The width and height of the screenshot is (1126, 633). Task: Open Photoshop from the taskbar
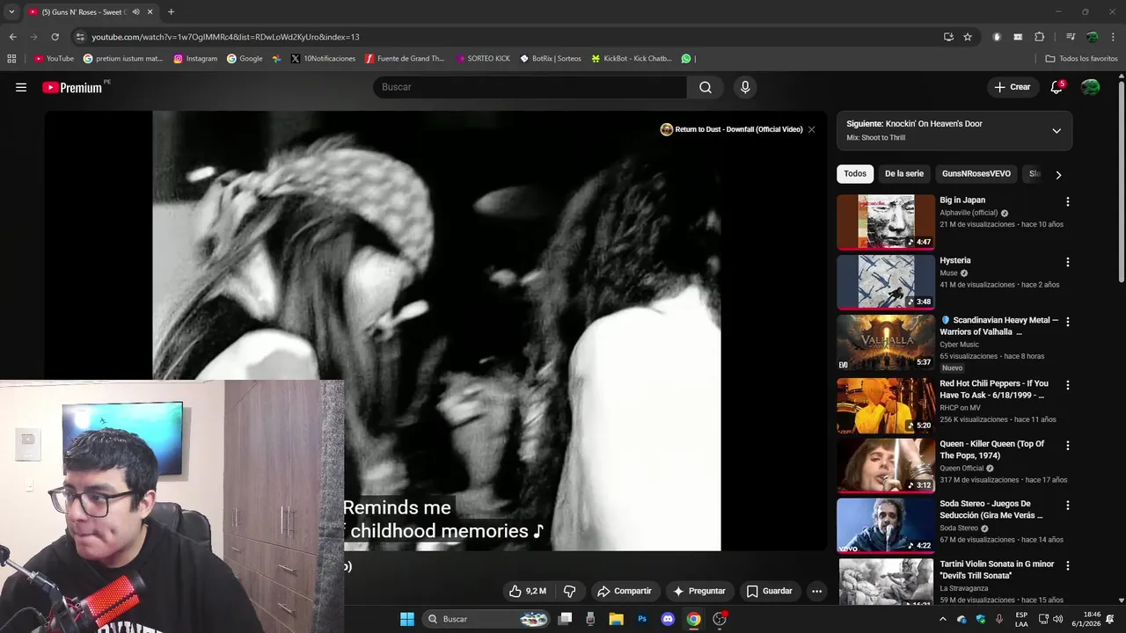click(642, 619)
